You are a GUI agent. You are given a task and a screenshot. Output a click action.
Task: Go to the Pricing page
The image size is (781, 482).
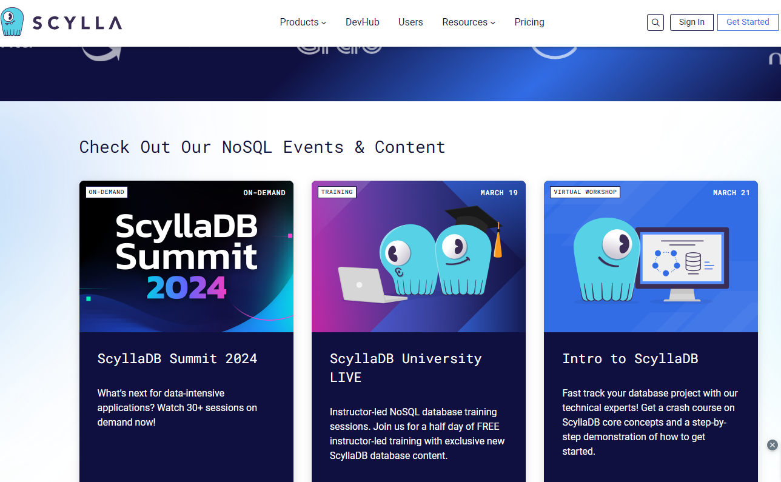[x=529, y=22]
